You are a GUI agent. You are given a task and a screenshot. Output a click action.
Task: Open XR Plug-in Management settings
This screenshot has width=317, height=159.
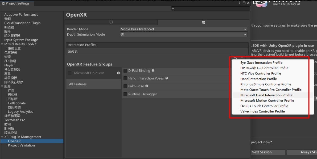click(x=23, y=137)
